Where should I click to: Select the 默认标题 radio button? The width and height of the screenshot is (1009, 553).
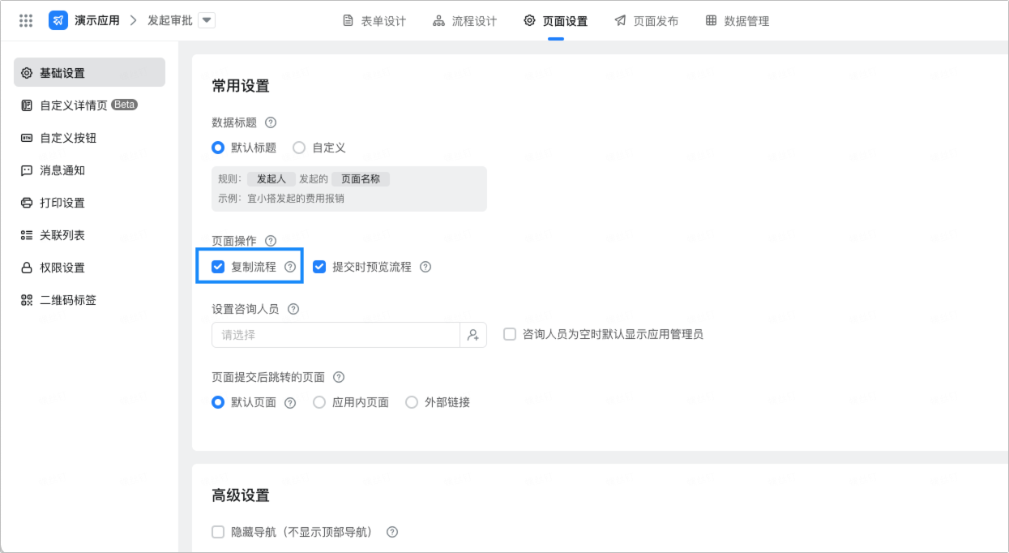(218, 148)
